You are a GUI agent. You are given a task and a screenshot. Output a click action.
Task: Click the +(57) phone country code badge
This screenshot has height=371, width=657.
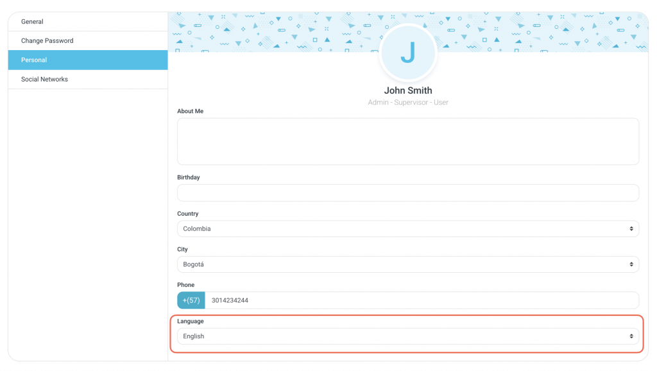[x=191, y=300]
